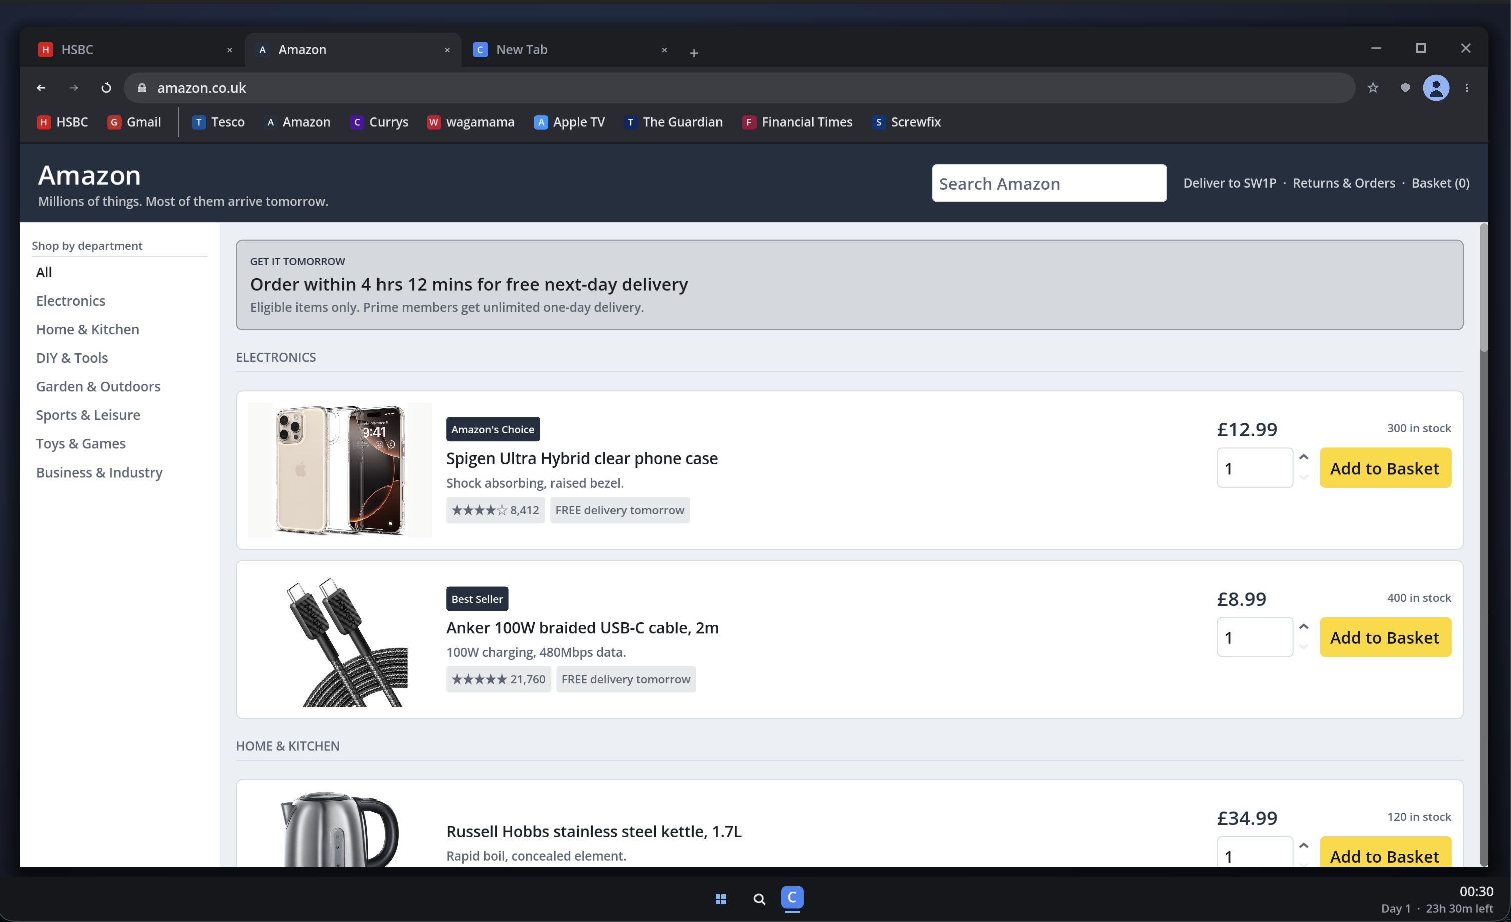
Task: Close the Amazon tab
Action: coord(447,50)
